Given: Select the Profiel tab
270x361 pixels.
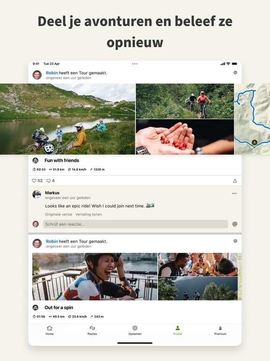Looking at the screenshot, I should click(178, 330).
